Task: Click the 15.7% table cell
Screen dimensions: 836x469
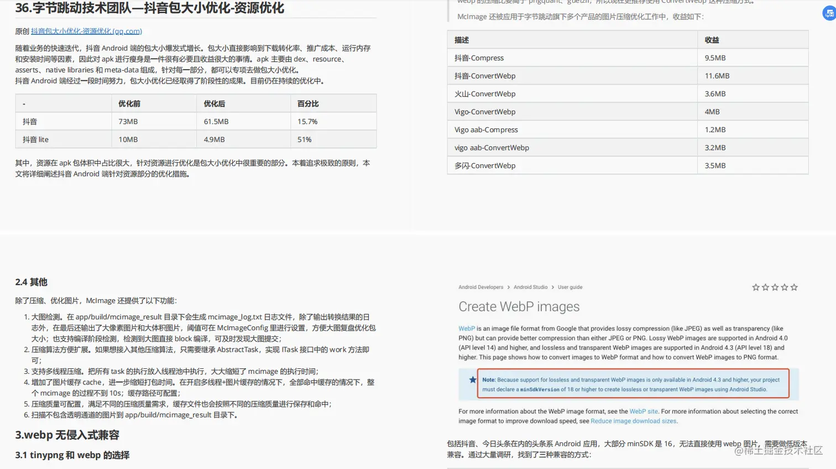Action: coord(333,122)
